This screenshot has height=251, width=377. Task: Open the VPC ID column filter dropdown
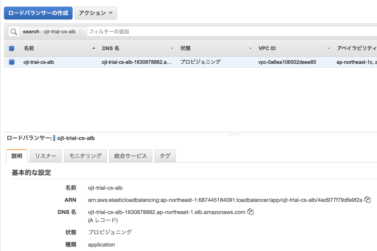pos(329,48)
